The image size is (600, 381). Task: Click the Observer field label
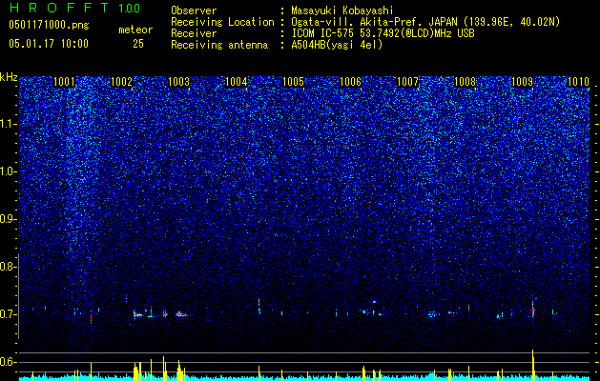pos(194,10)
